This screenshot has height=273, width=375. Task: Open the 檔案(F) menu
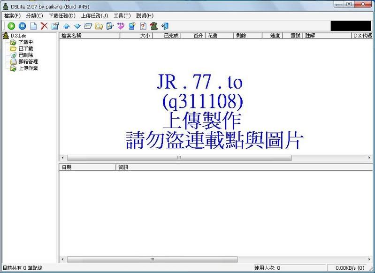(12, 16)
